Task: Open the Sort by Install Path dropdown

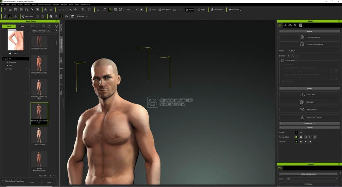Action: (x=44, y=31)
